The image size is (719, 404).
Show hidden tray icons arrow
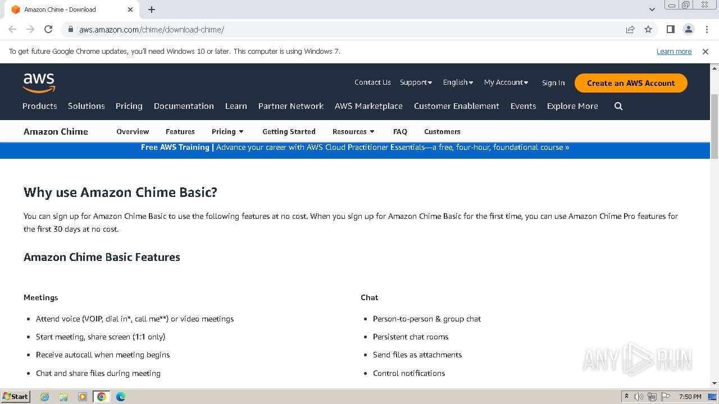pyautogui.click(x=626, y=397)
